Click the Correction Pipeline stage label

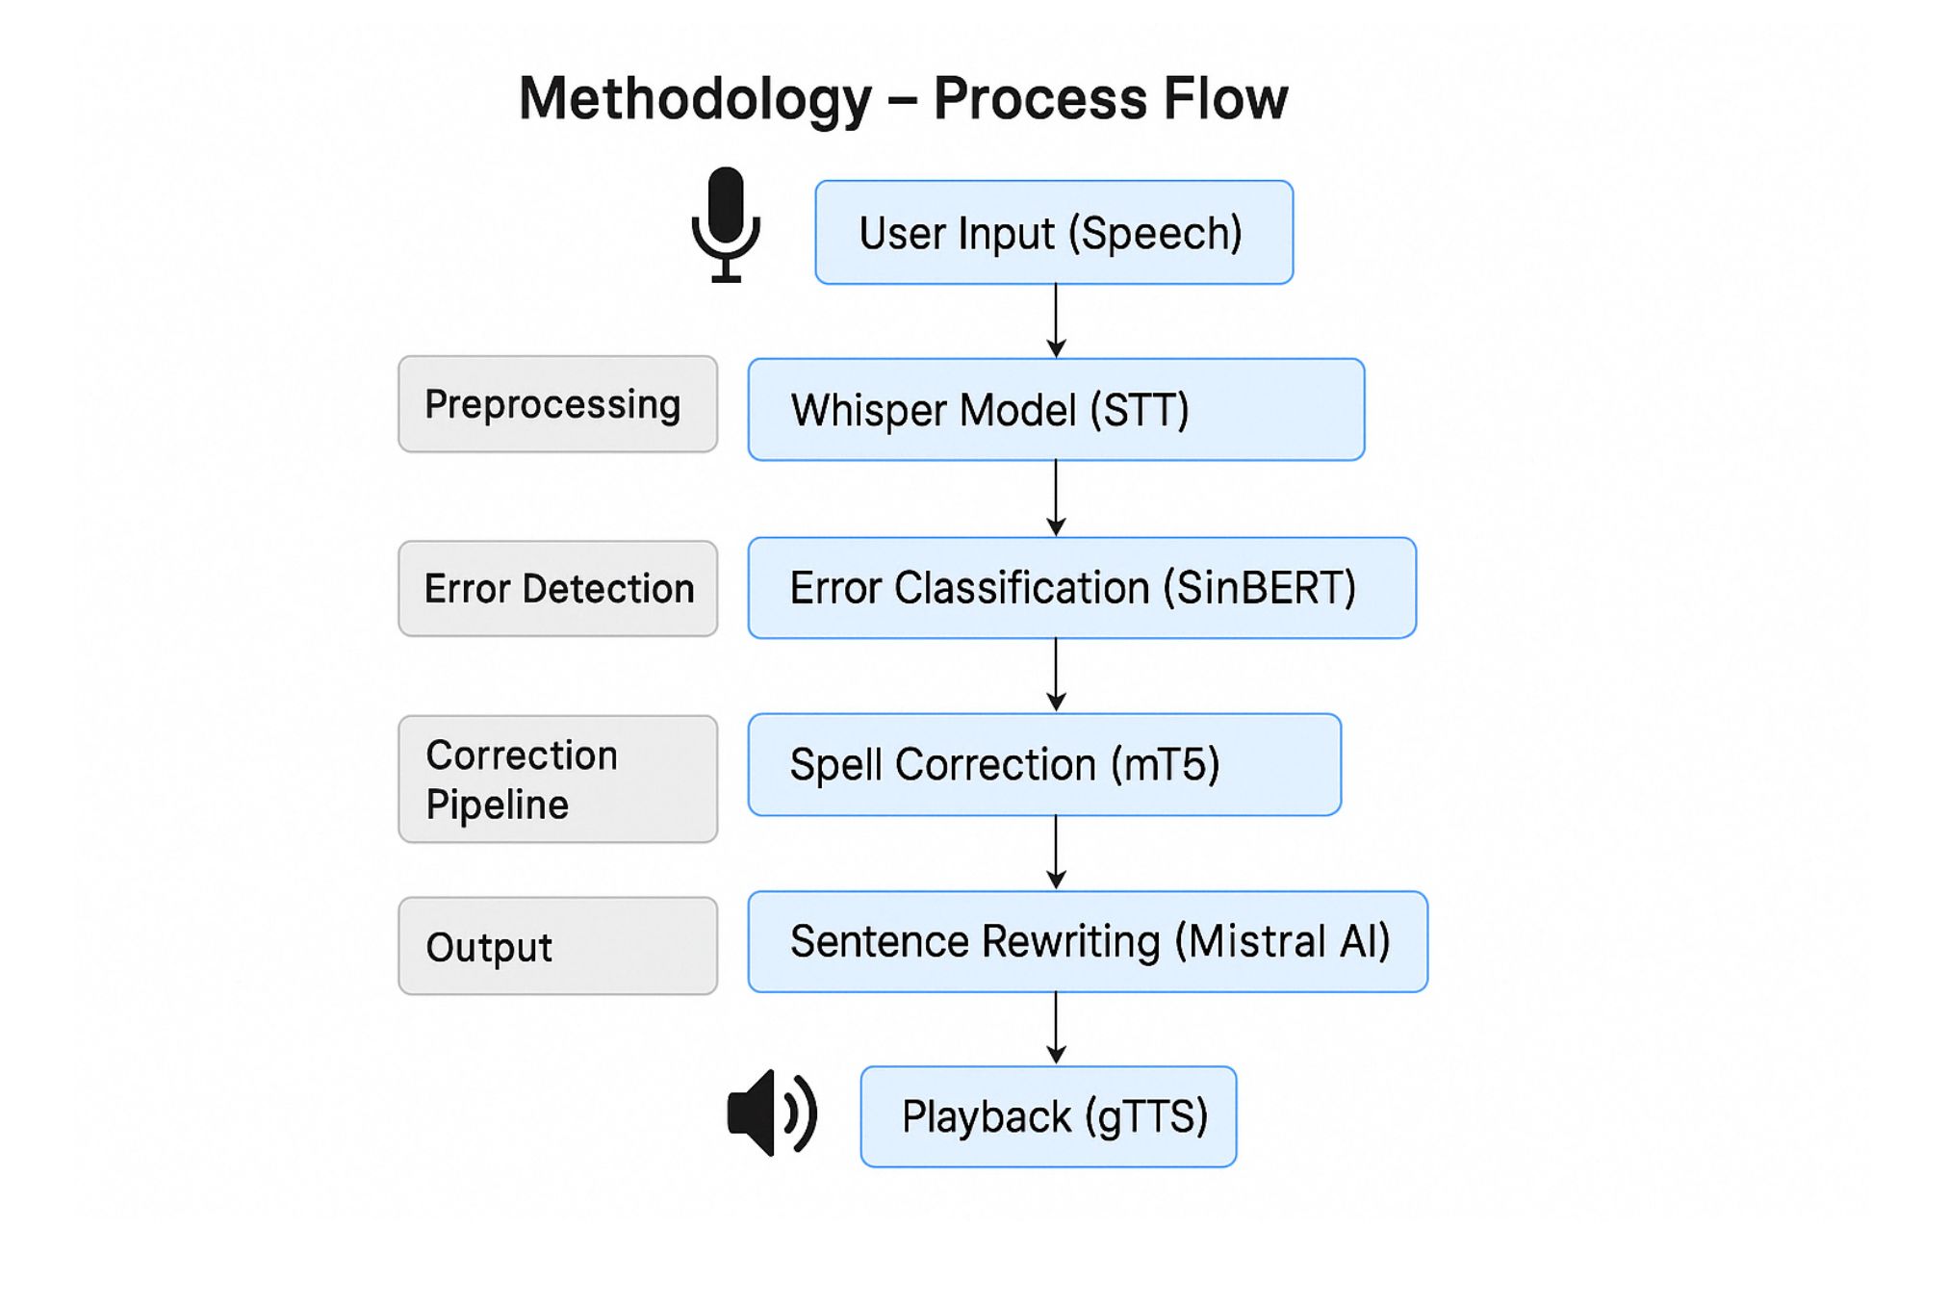[557, 780]
